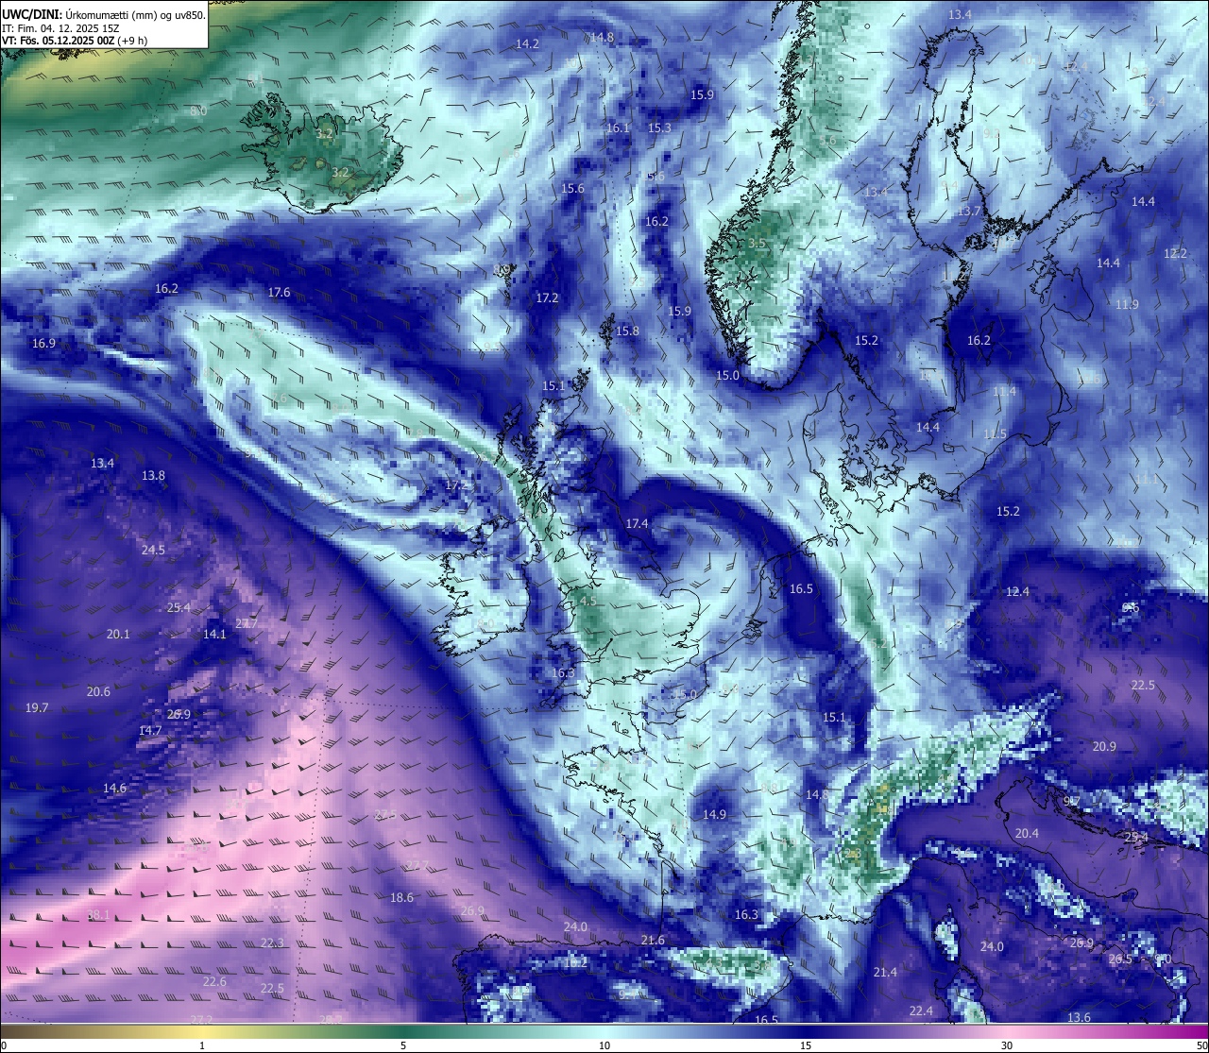
Task: Click the 21.4 value on the map
Action: 885,973
